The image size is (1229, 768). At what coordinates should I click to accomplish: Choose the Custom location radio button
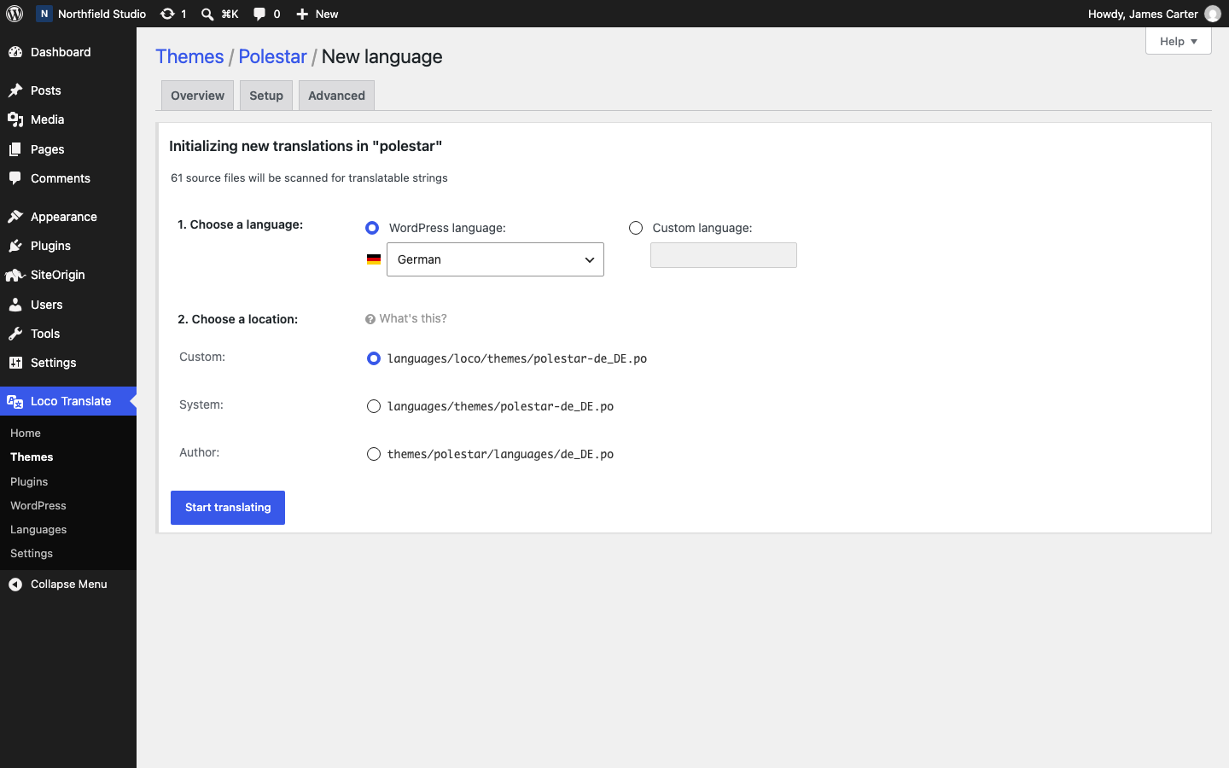pyautogui.click(x=374, y=358)
